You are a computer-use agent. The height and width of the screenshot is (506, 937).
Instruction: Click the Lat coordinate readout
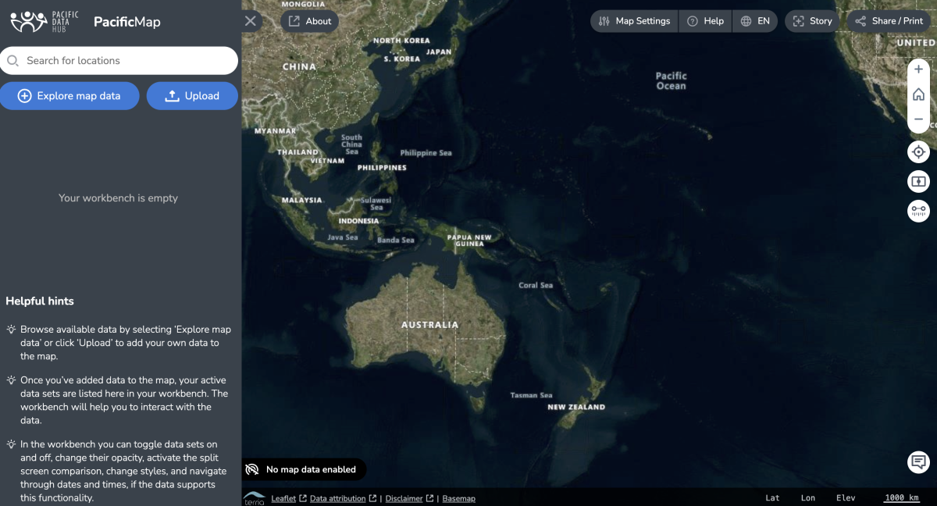(x=772, y=498)
